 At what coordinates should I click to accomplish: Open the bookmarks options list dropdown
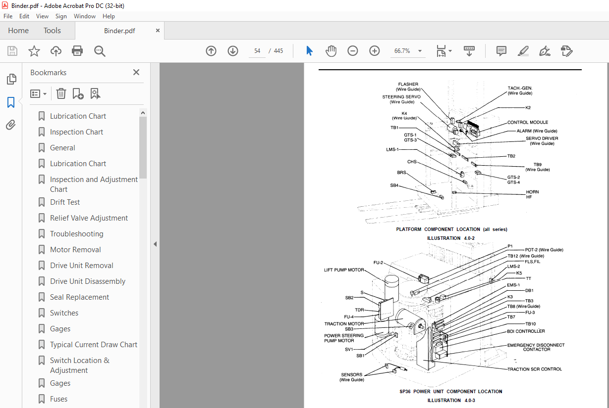tap(39, 93)
